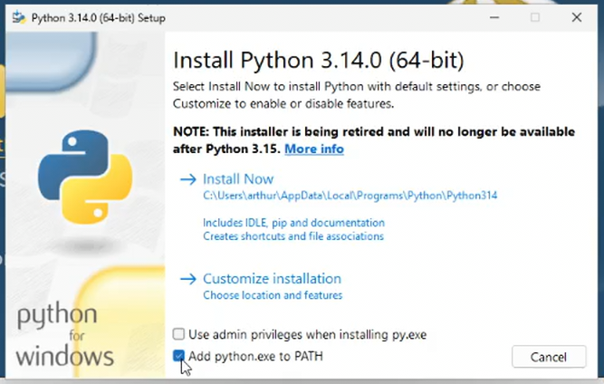Screen dimensions: 604x384
Task: Close the Python Setup window
Action: [x=576, y=17]
